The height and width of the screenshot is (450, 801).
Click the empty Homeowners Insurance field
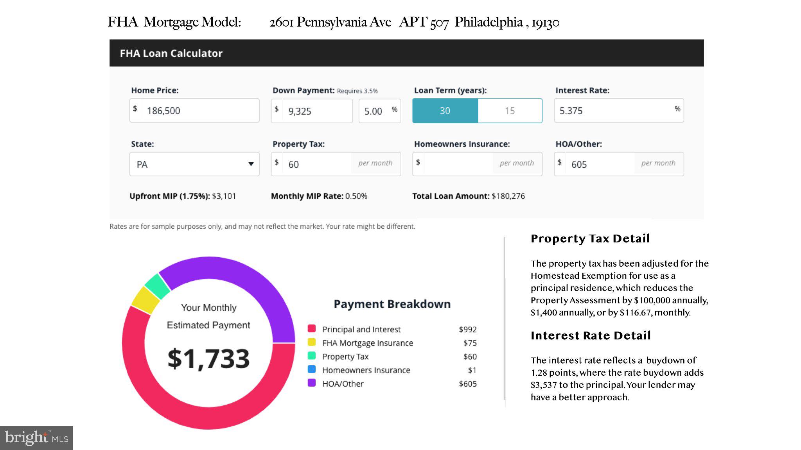(477, 164)
